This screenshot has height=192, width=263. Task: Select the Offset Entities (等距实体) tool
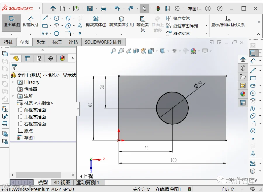[142, 24]
